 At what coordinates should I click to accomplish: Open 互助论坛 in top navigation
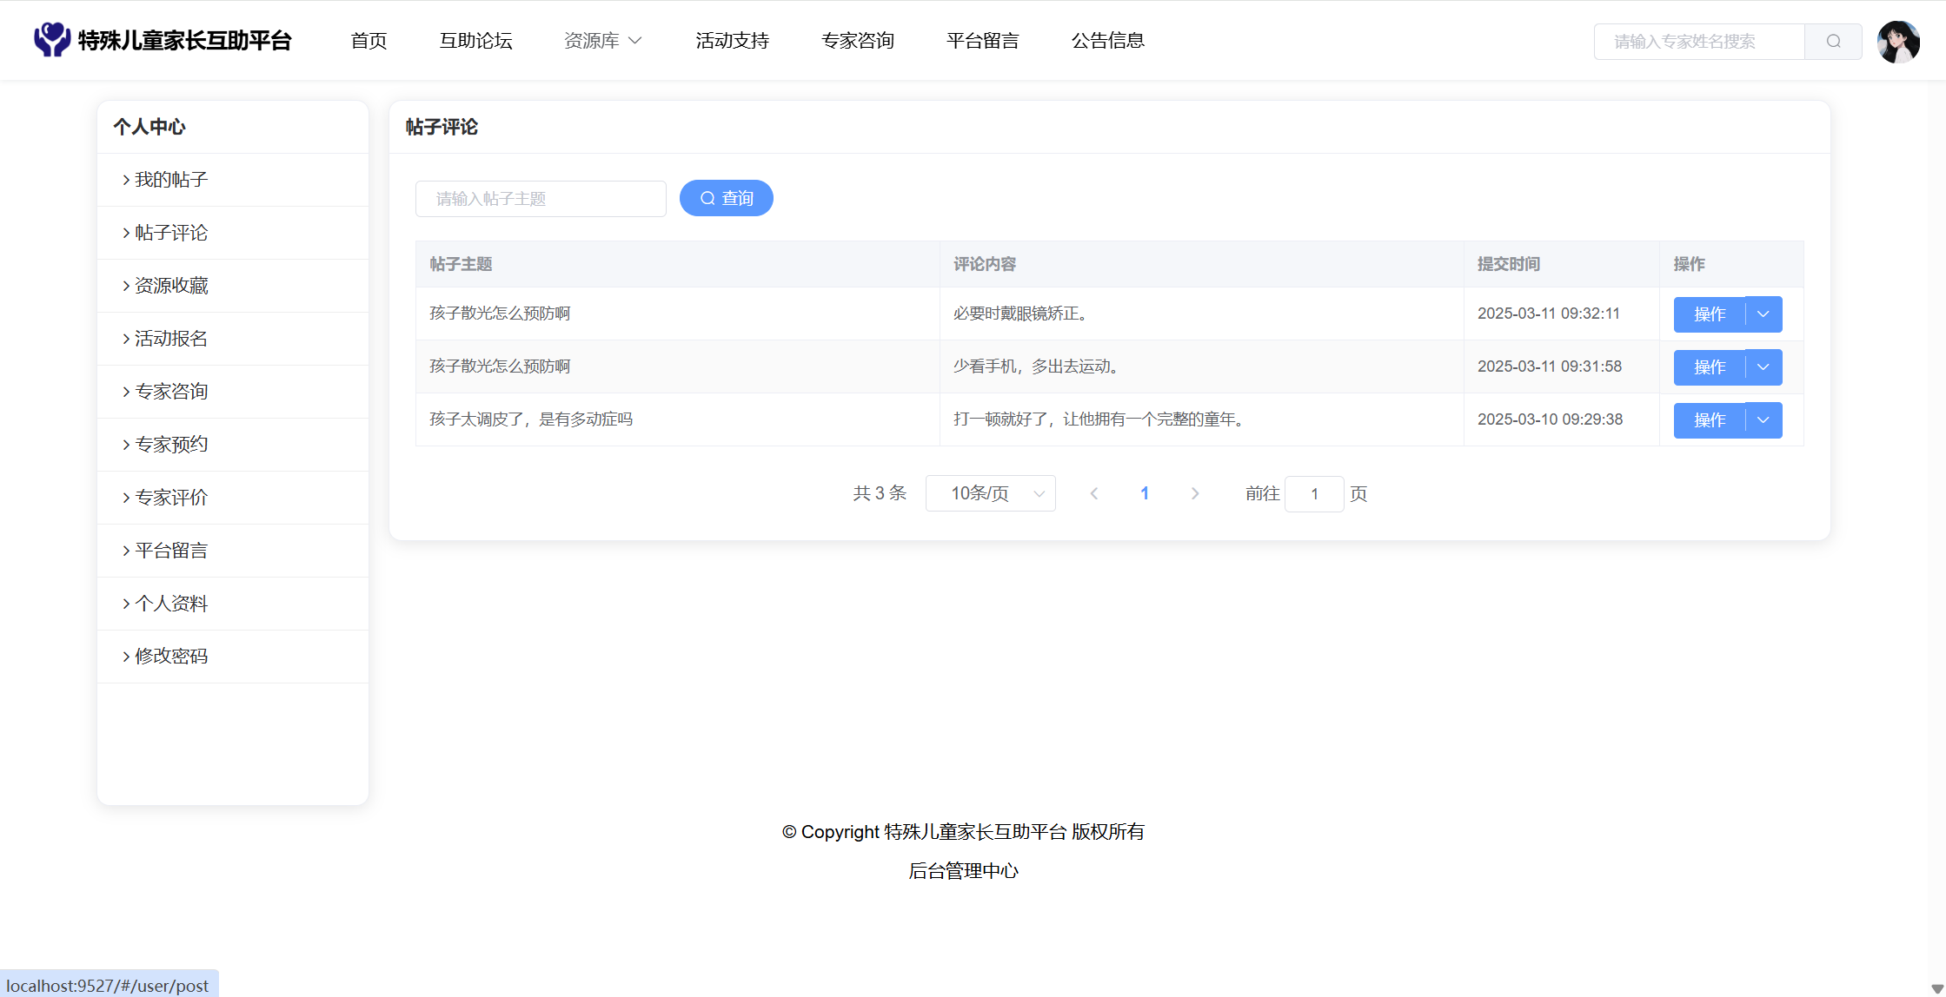coord(475,41)
